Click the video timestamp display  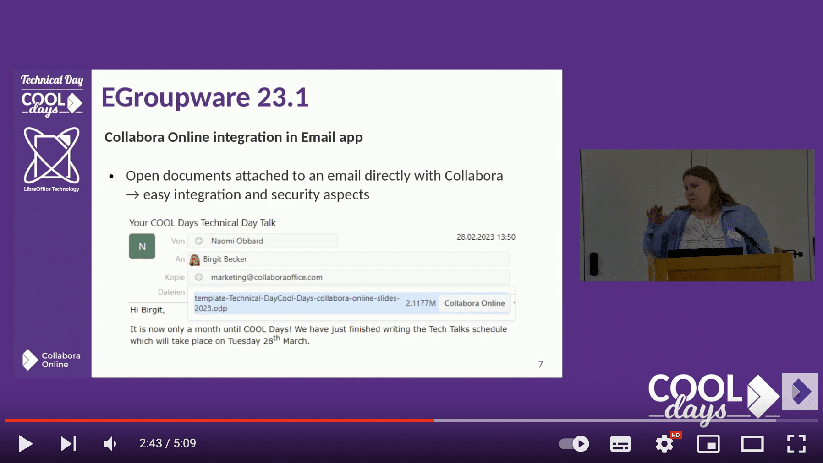(x=167, y=443)
